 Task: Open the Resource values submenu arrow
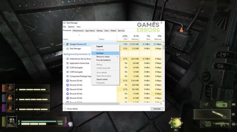(x=117, y=57)
